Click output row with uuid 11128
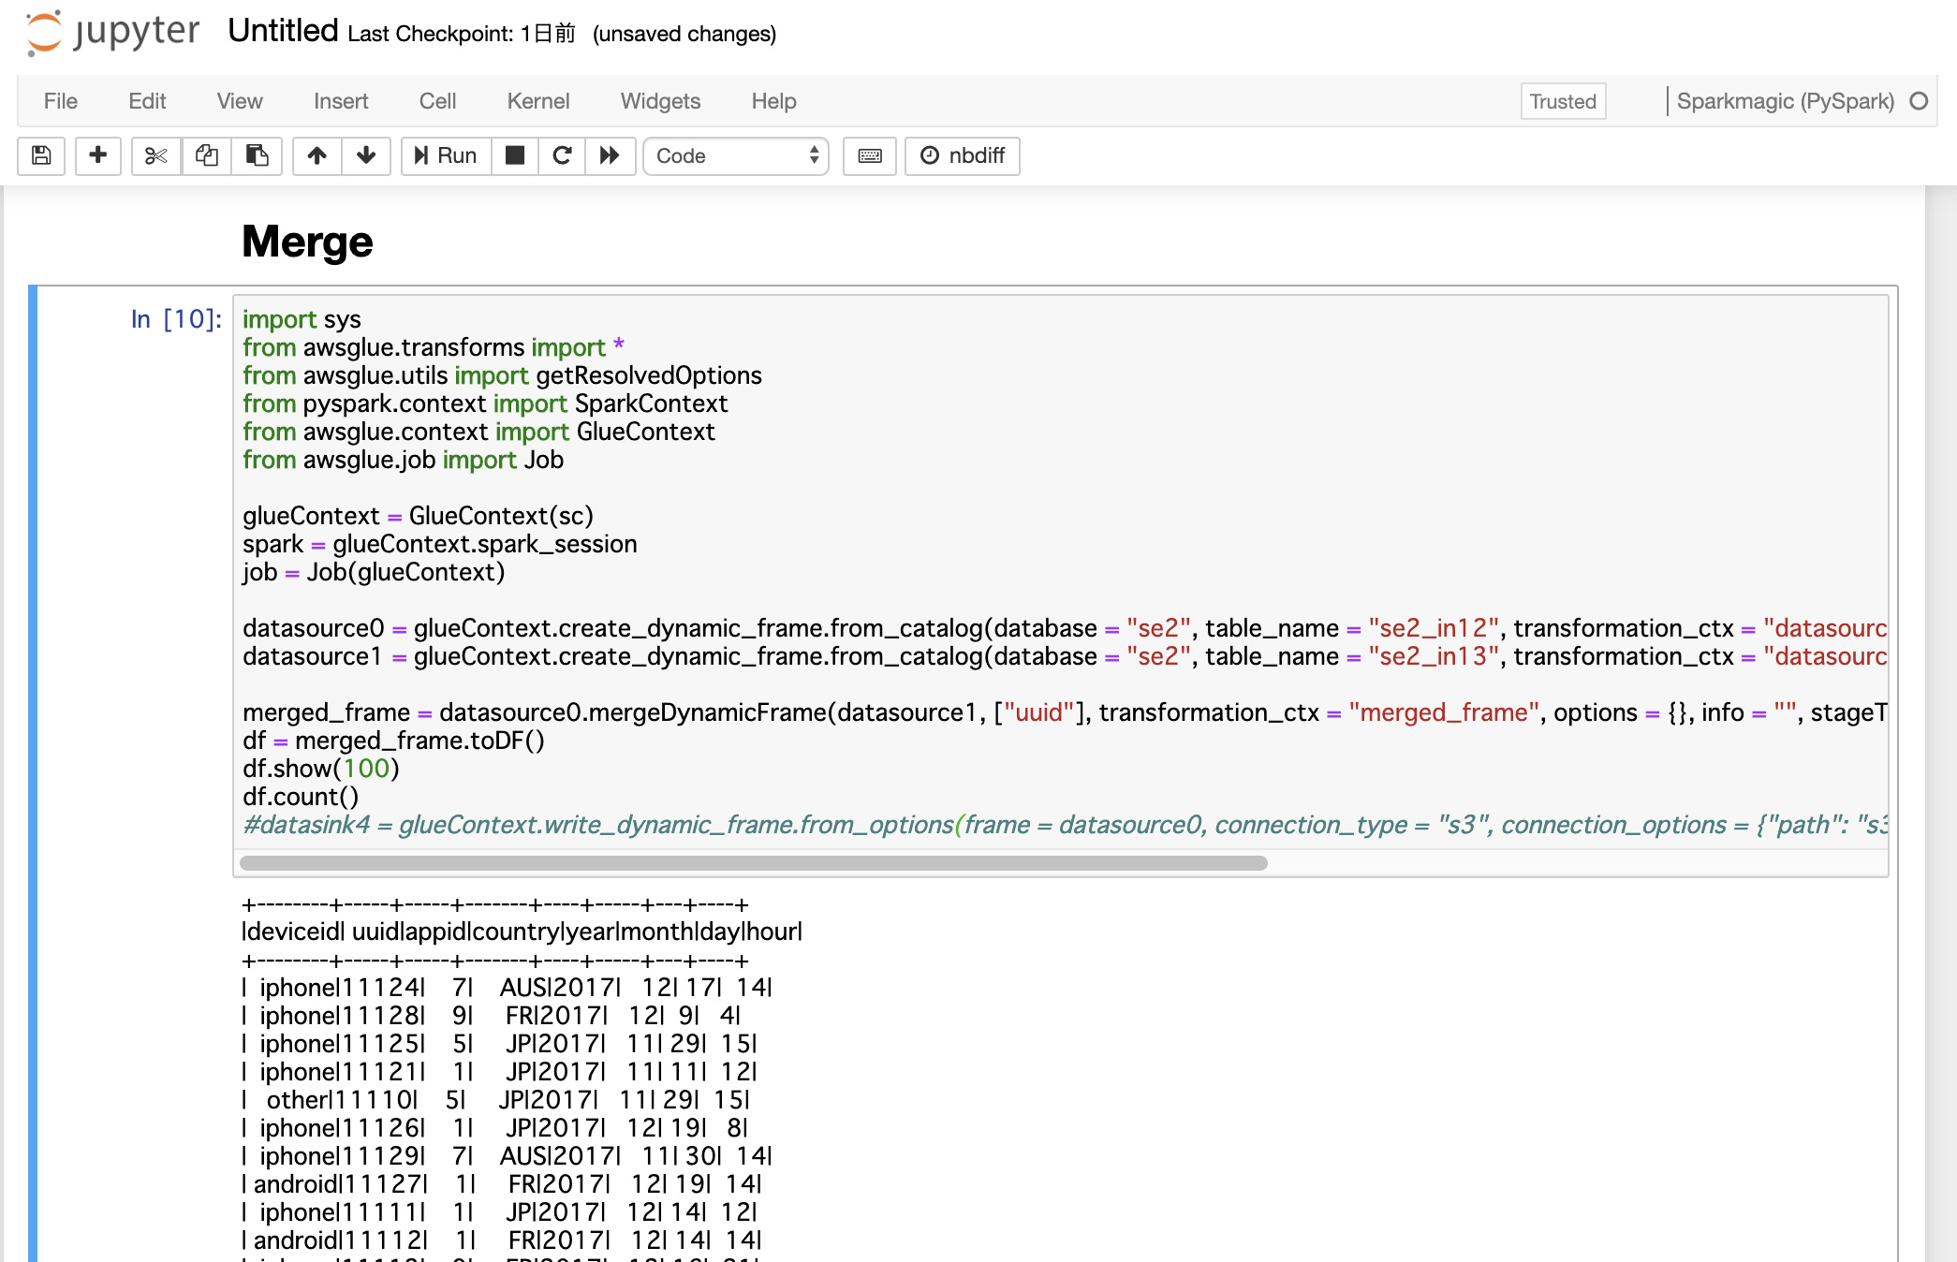The image size is (1957, 1262). [492, 1016]
